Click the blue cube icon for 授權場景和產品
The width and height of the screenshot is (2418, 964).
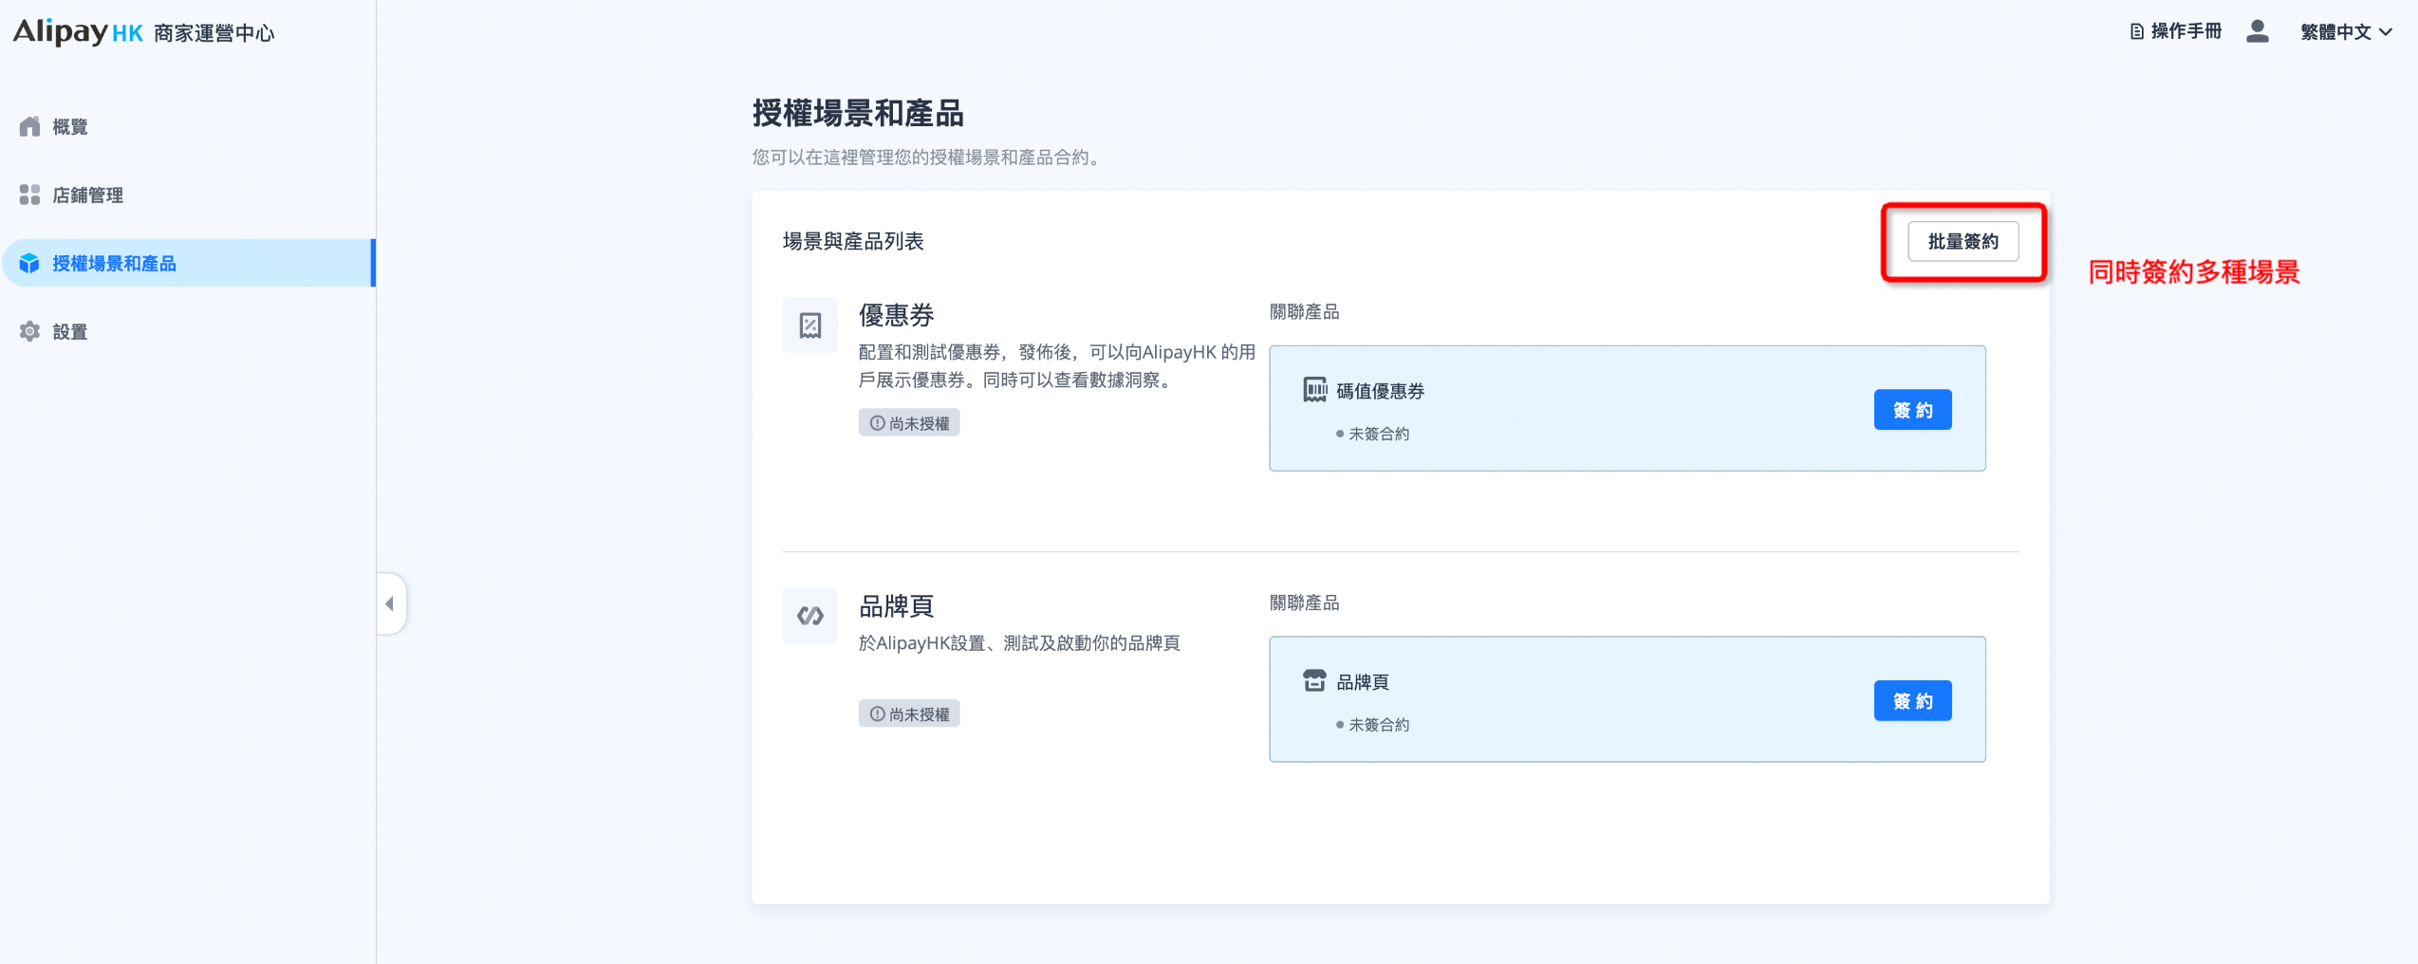pos(30,263)
